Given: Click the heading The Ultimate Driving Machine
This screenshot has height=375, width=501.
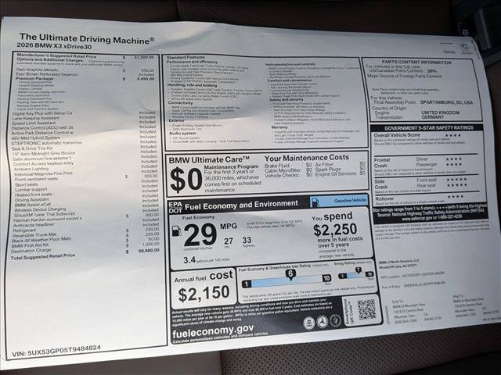Looking at the screenshot, I should pos(87,39).
